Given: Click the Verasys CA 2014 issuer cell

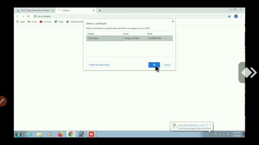Looking at the screenshot, I should pos(132,38).
